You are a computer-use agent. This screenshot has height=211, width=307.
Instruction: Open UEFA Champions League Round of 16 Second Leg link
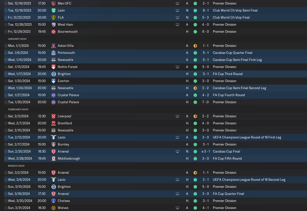(249, 180)
